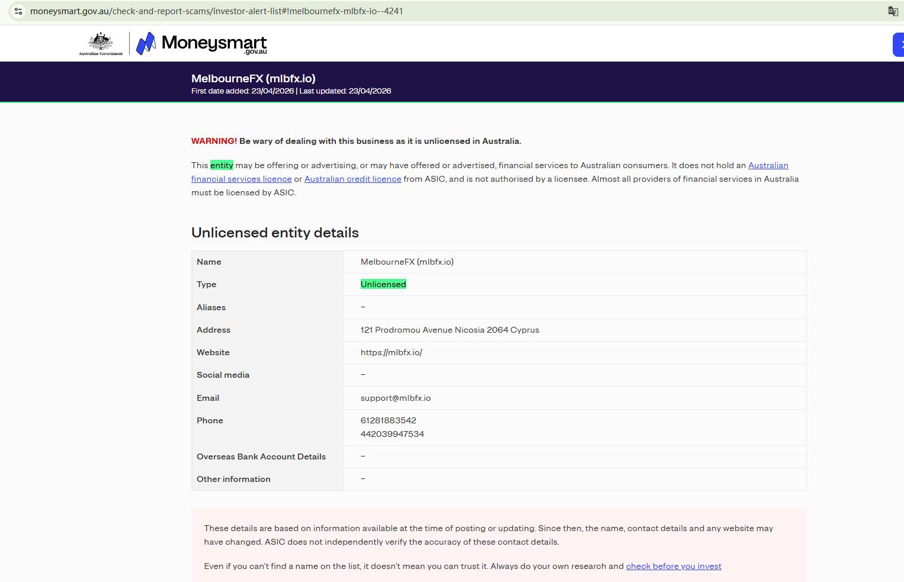The width and height of the screenshot is (904, 582).
Task: Click the highlighted Unlicensed type value
Action: tap(383, 284)
